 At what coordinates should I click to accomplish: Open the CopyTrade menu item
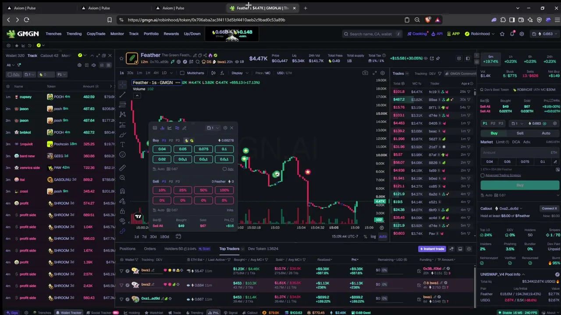(x=96, y=34)
